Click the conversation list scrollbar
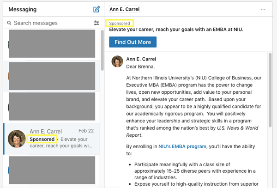This screenshot has height=188, width=277. pos(102,50)
